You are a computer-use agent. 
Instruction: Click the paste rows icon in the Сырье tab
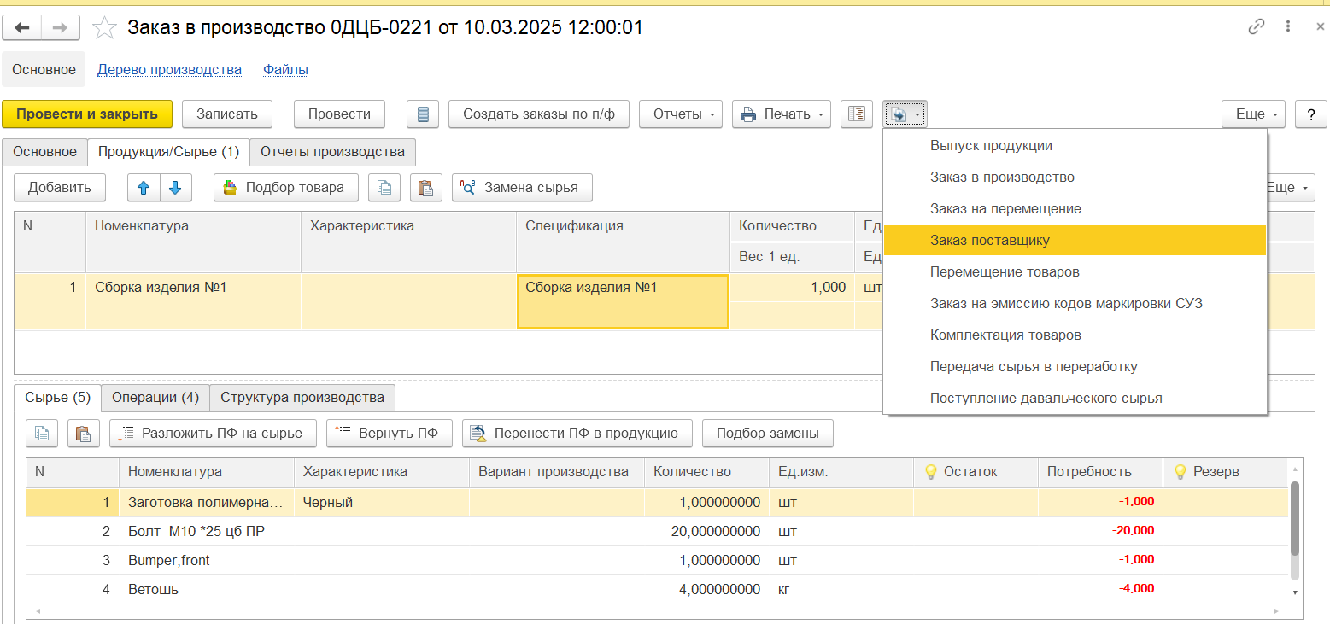click(83, 434)
